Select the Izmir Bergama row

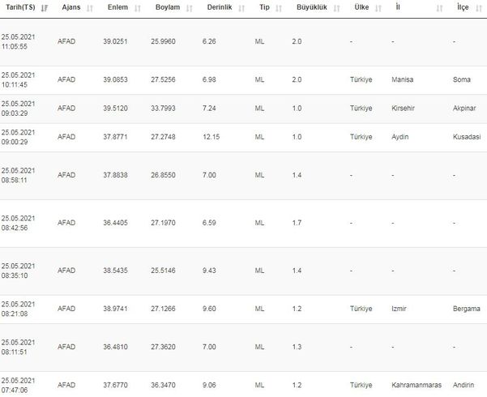pyautogui.click(x=243, y=309)
